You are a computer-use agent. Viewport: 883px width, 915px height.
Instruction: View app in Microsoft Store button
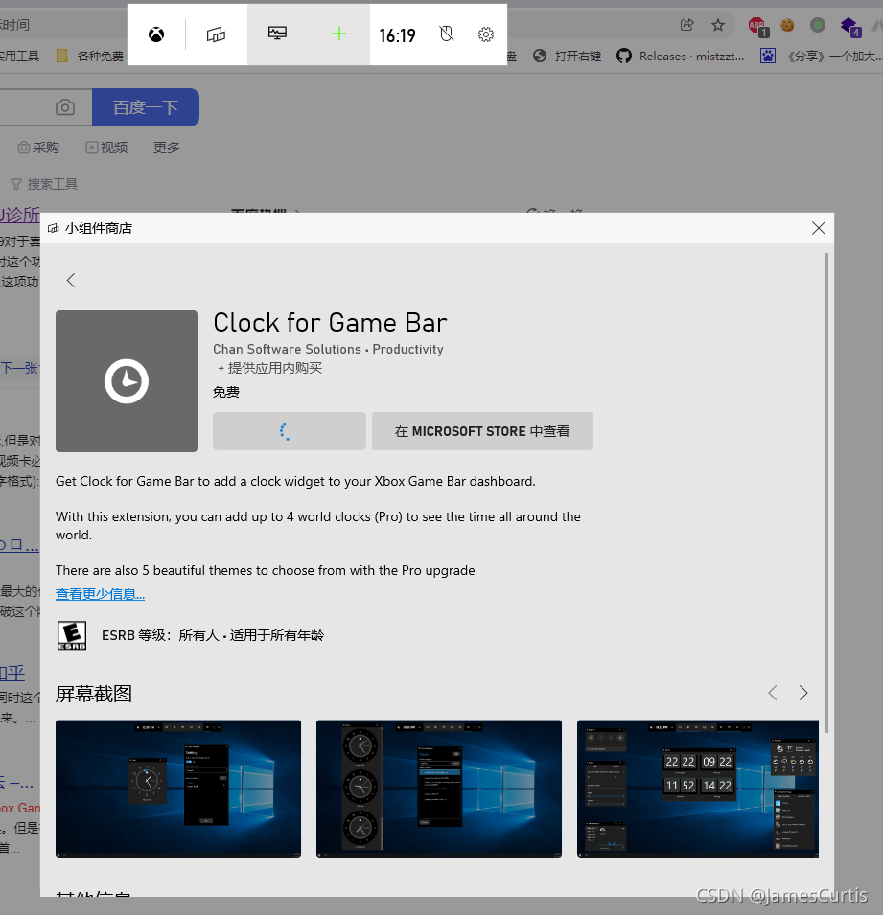pos(482,431)
